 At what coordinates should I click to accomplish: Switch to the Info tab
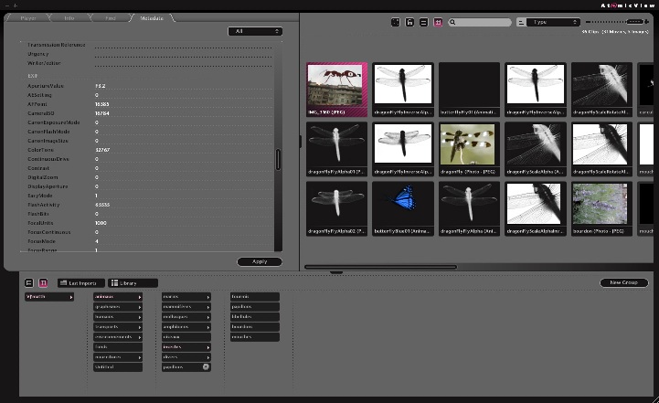[x=69, y=18]
